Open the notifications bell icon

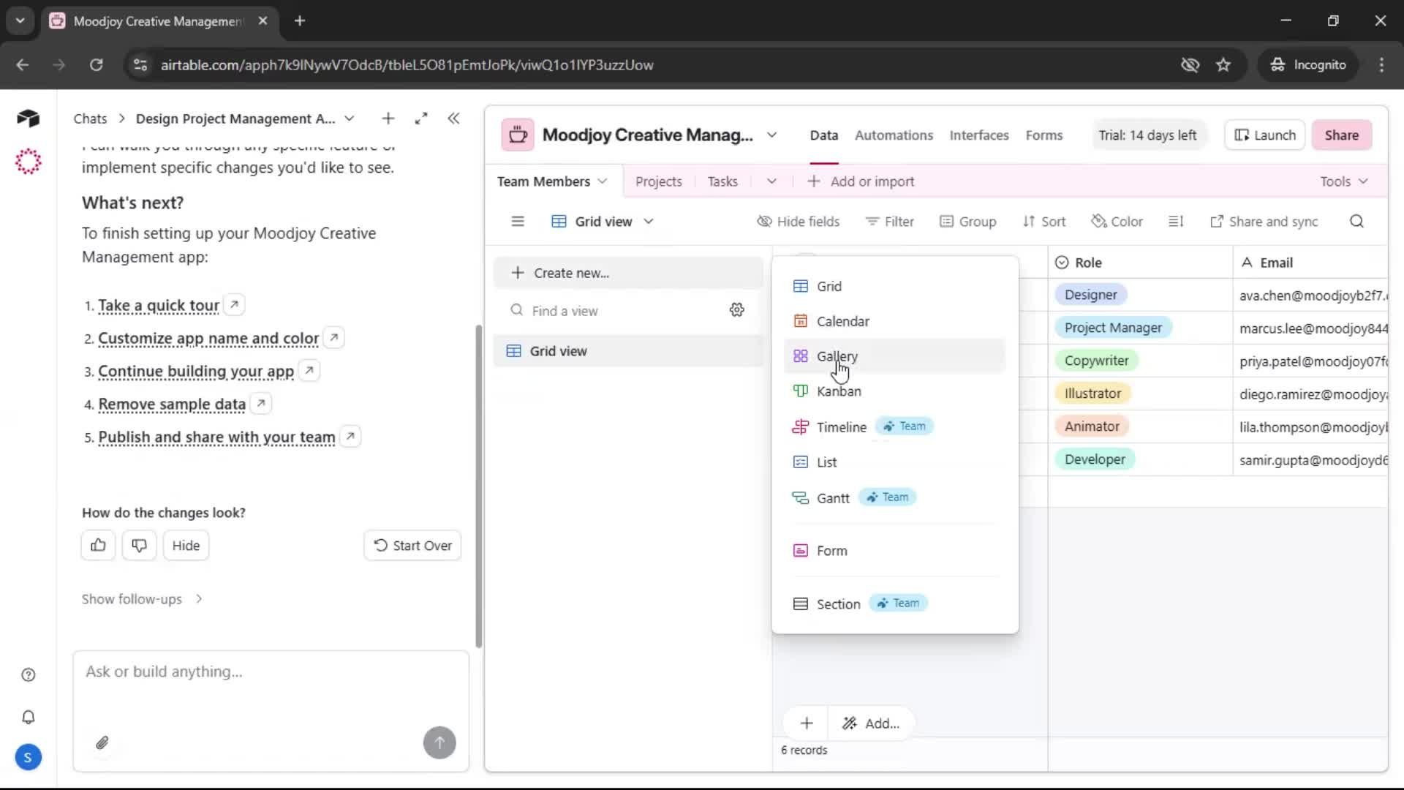pyautogui.click(x=29, y=717)
